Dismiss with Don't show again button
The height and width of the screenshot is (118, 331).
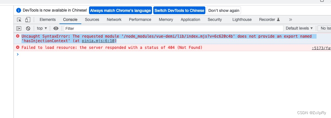pyautogui.click(x=224, y=10)
